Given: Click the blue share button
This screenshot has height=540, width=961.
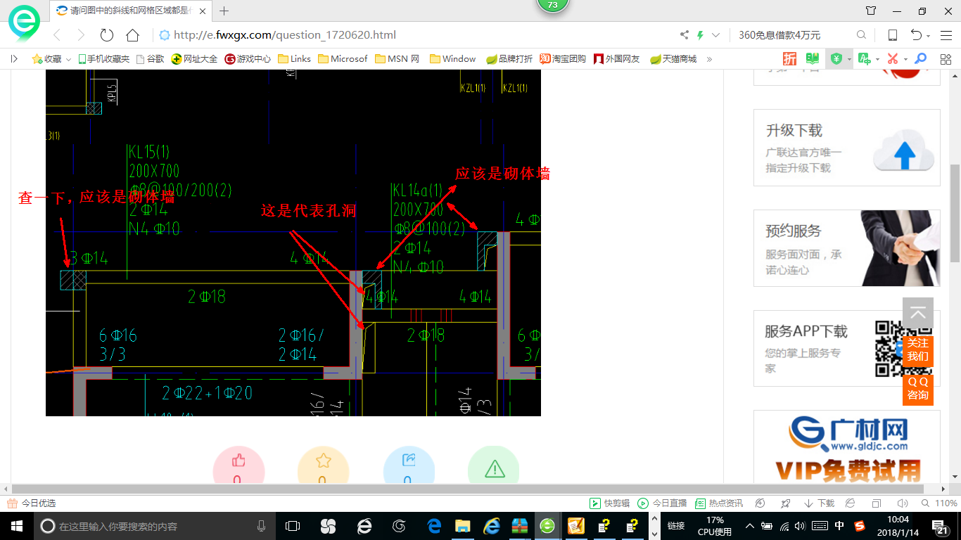Looking at the screenshot, I should point(409,465).
